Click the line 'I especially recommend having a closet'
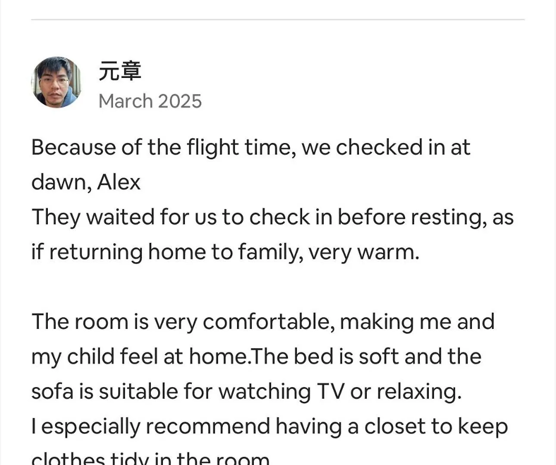Viewport: 556px width, 465px height. [x=269, y=426]
